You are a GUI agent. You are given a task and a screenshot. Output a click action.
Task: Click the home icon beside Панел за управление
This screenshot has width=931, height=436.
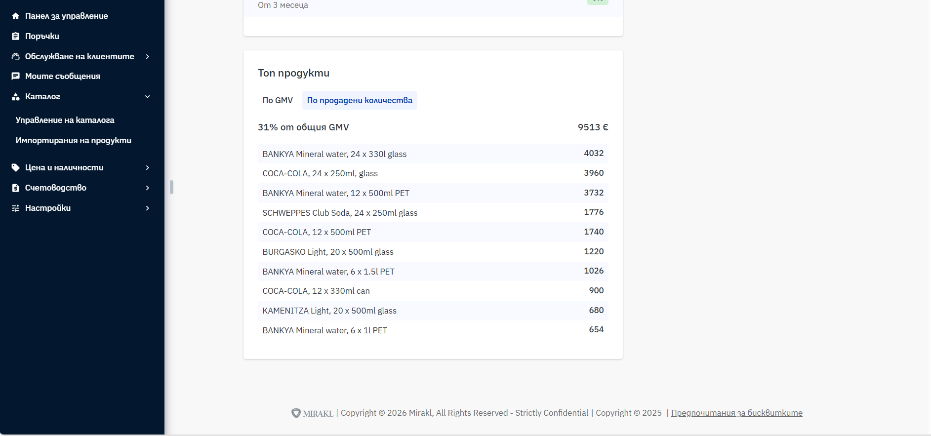click(16, 16)
